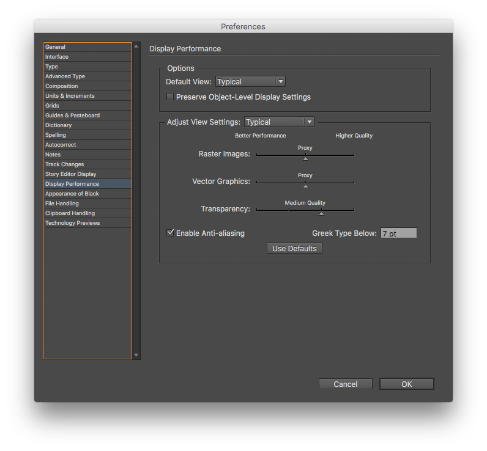Screen dimensions: 487x451
Task: Select Autocorrect in the list
Action: [x=87, y=145]
